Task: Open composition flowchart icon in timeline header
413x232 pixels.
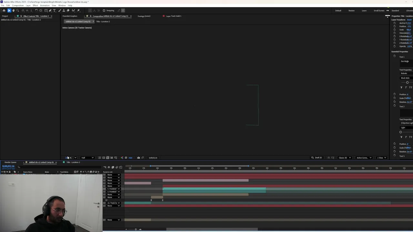Action: (x=105, y=167)
